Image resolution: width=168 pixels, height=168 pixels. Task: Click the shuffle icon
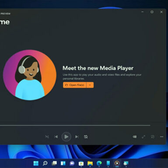[x=47, y=137]
